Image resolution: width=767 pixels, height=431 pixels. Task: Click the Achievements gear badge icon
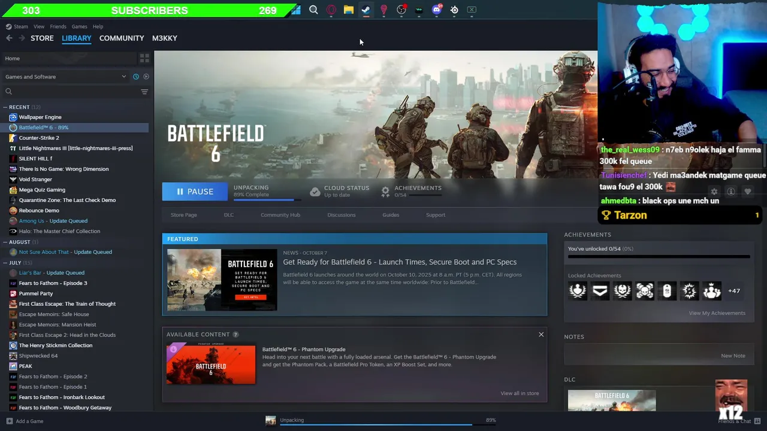(x=385, y=192)
